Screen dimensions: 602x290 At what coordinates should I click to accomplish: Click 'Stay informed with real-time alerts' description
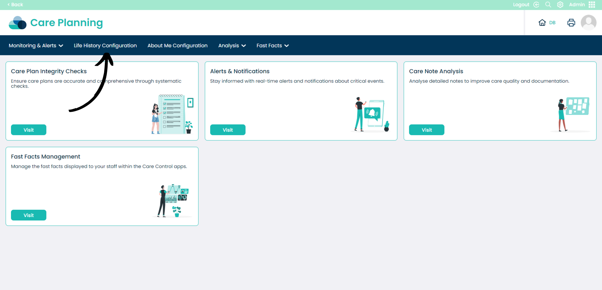pos(297,81)
